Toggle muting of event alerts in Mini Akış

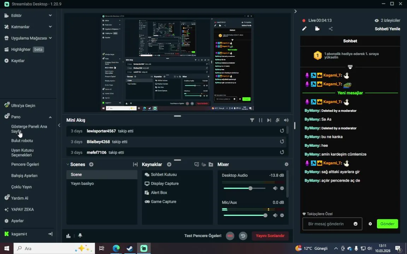click(277, 120)
